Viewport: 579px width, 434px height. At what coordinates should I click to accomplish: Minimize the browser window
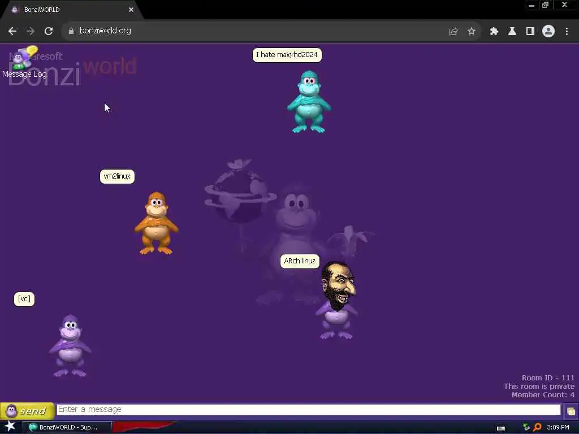click(532, 5)
